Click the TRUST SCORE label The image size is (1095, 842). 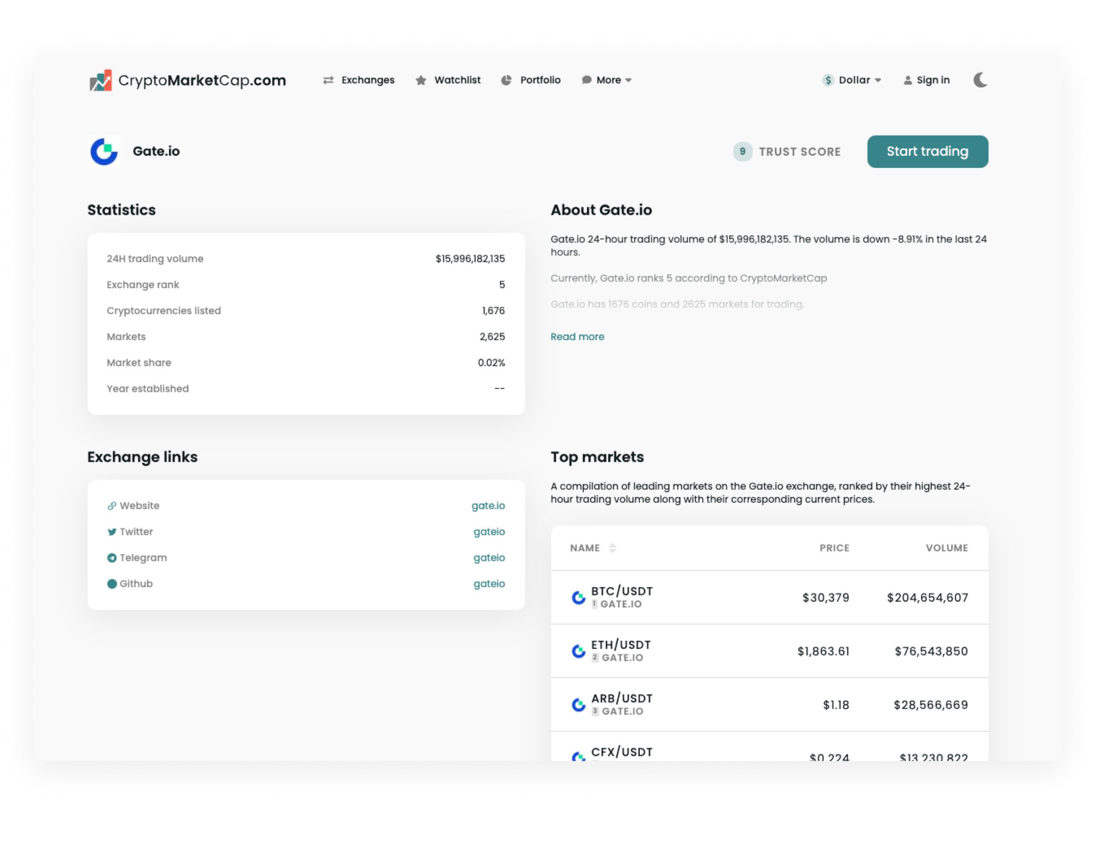tap(800, 152)
